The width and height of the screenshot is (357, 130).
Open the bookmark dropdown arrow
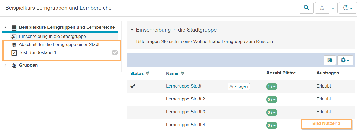pyautogui.click(x=333, y=8)
